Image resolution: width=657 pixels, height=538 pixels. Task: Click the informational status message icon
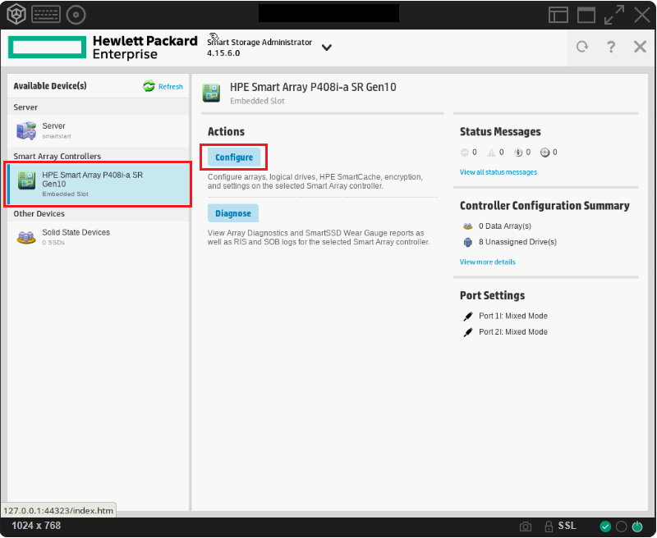(x=518, y=153)
